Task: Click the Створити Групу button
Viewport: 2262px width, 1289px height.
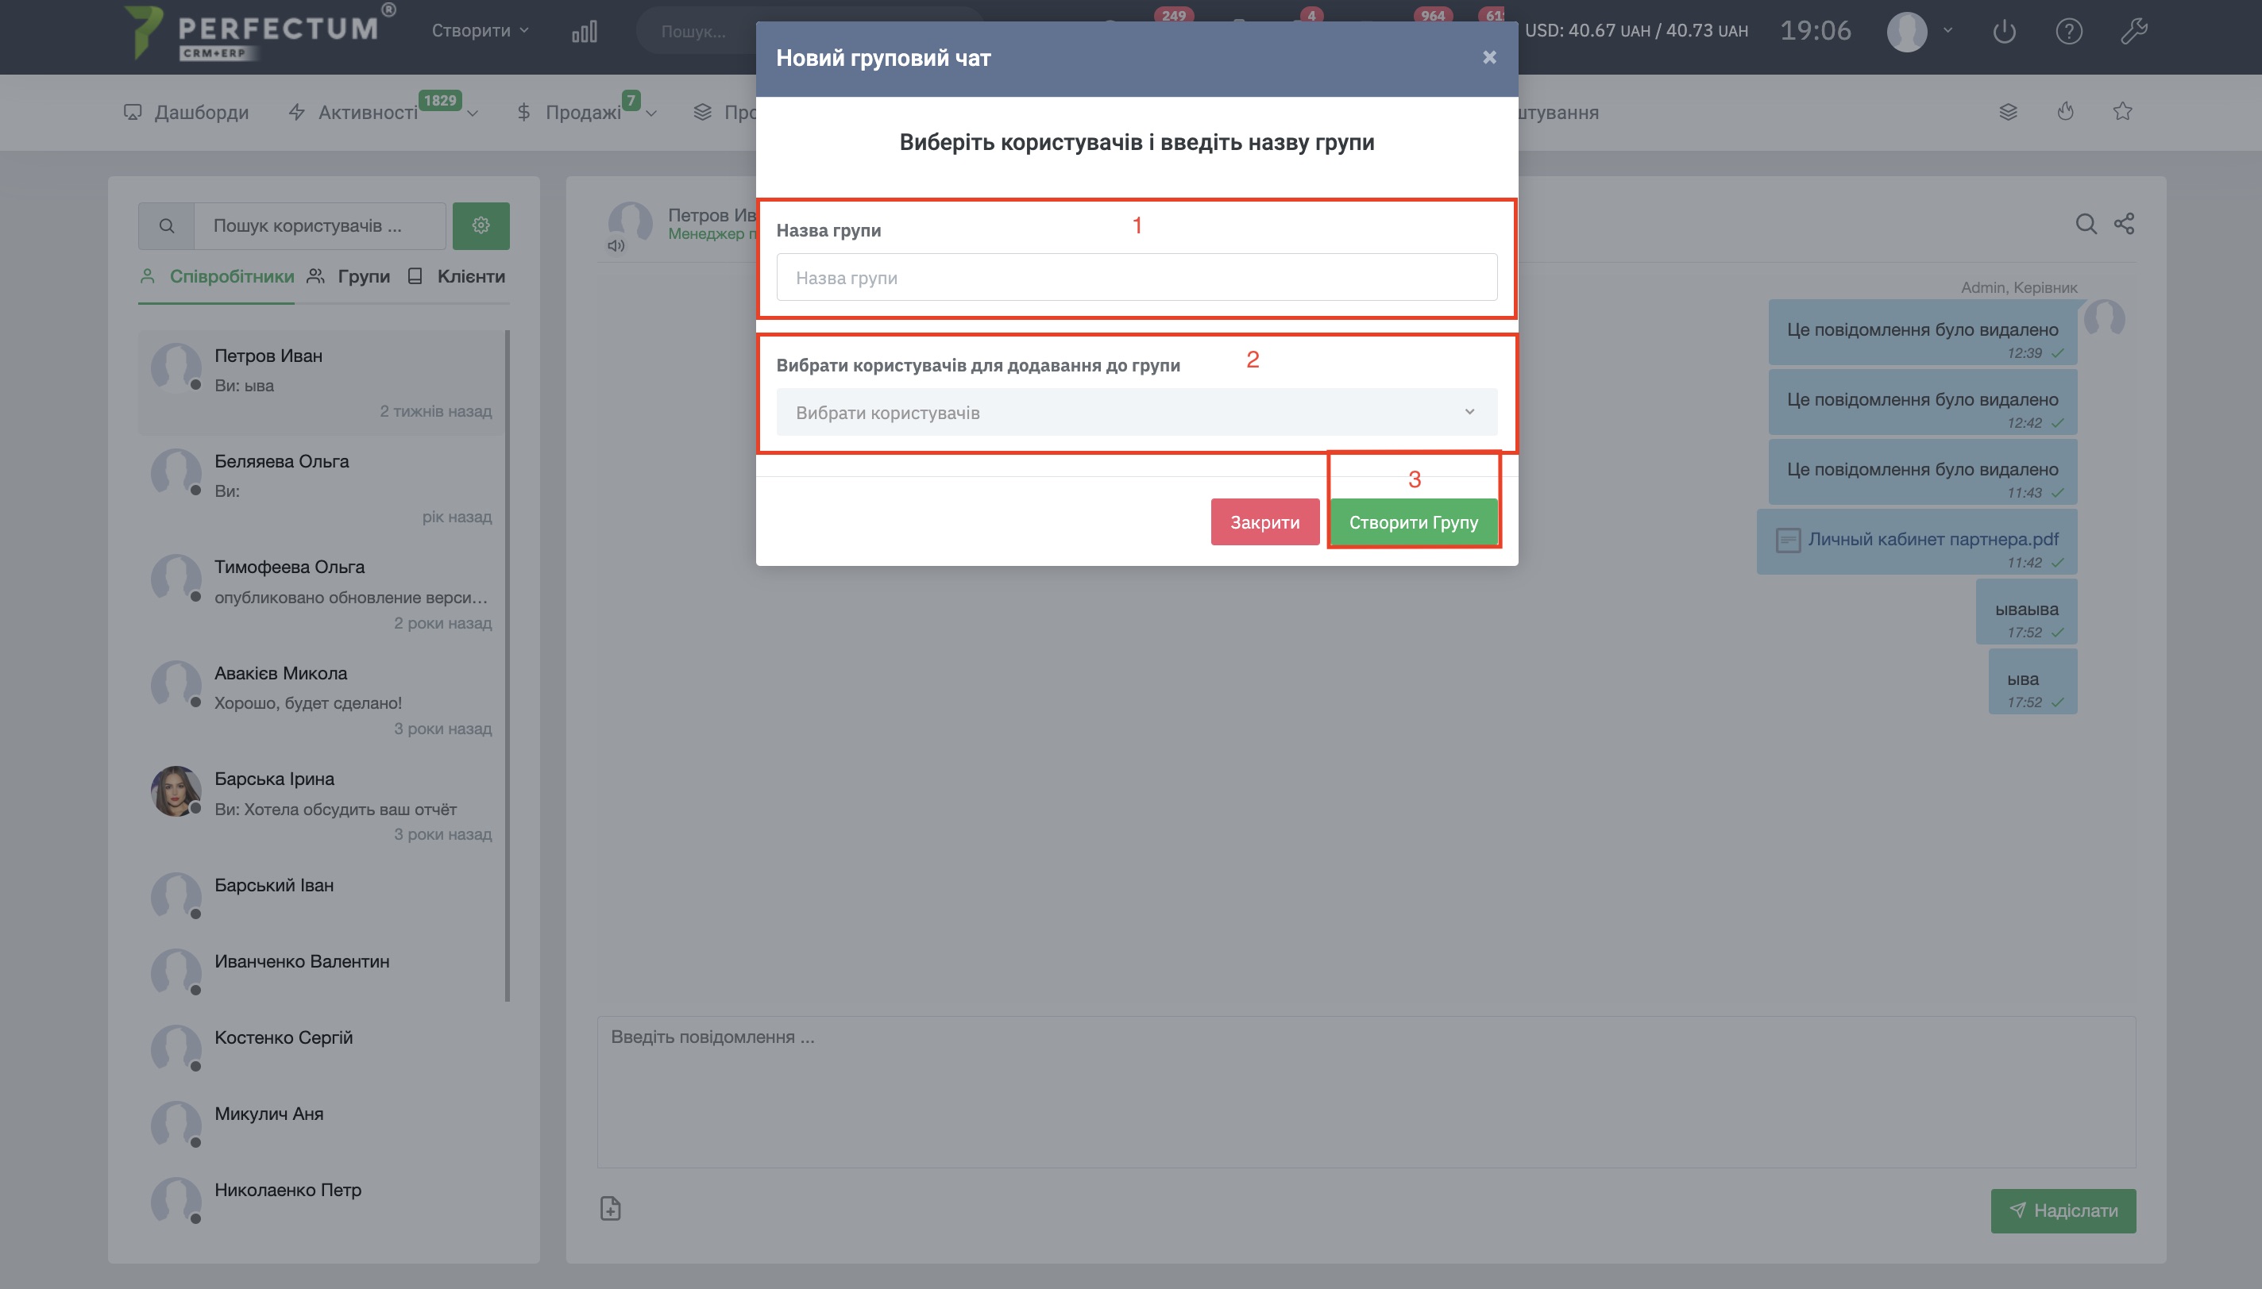Action: [1413, 522]
